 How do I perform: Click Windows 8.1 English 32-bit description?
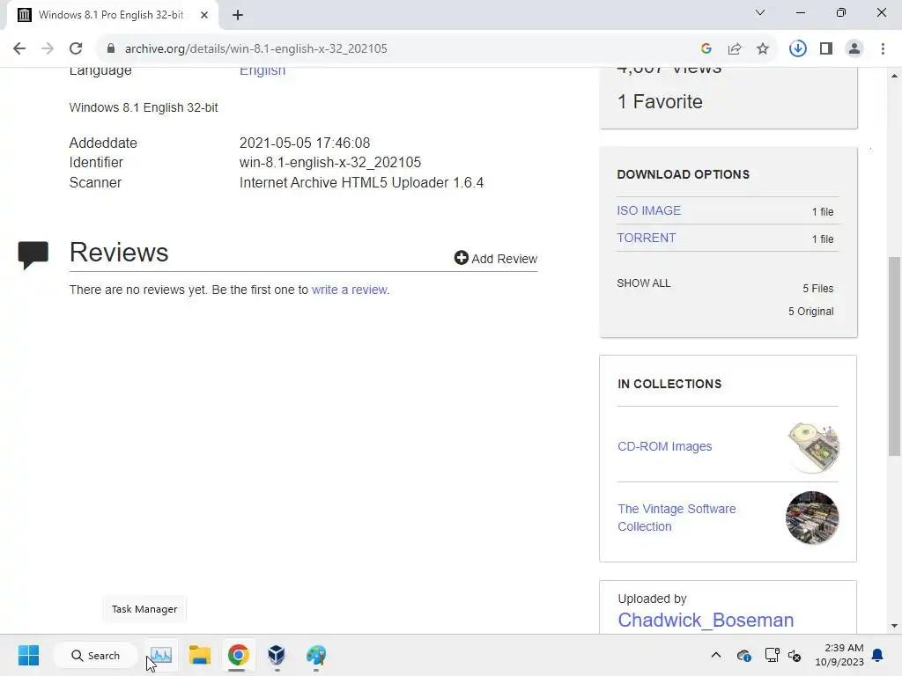[x=144, y=107]
